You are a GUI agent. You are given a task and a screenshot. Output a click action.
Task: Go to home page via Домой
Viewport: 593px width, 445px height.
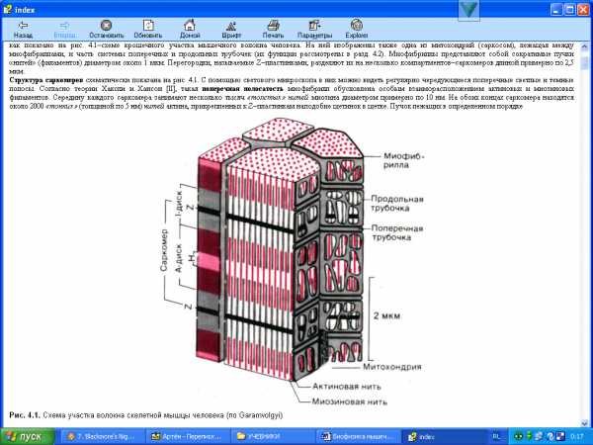click(190, 30)
